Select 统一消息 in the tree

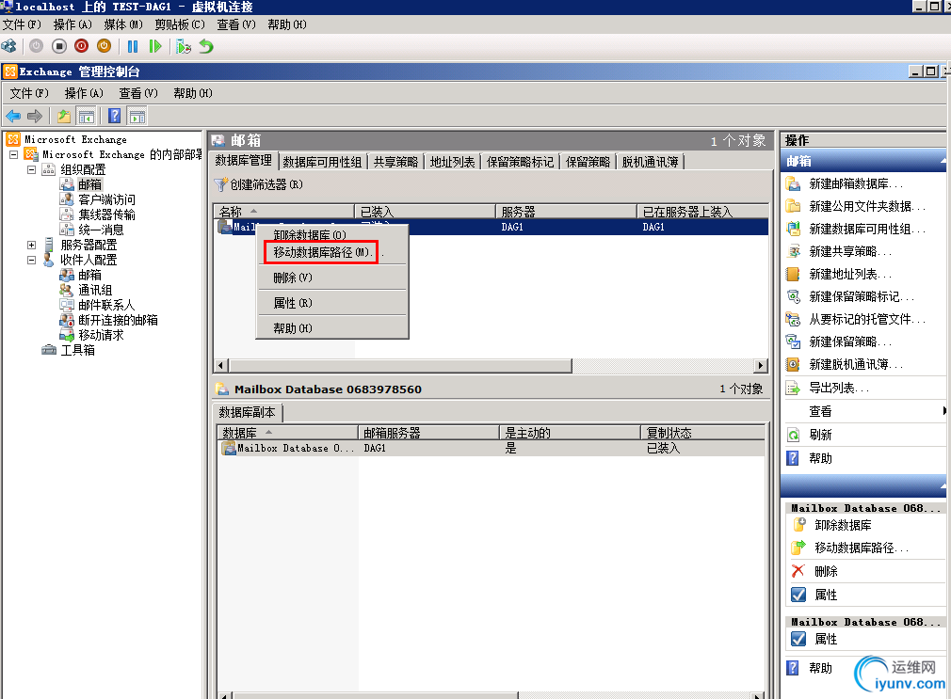101,230
